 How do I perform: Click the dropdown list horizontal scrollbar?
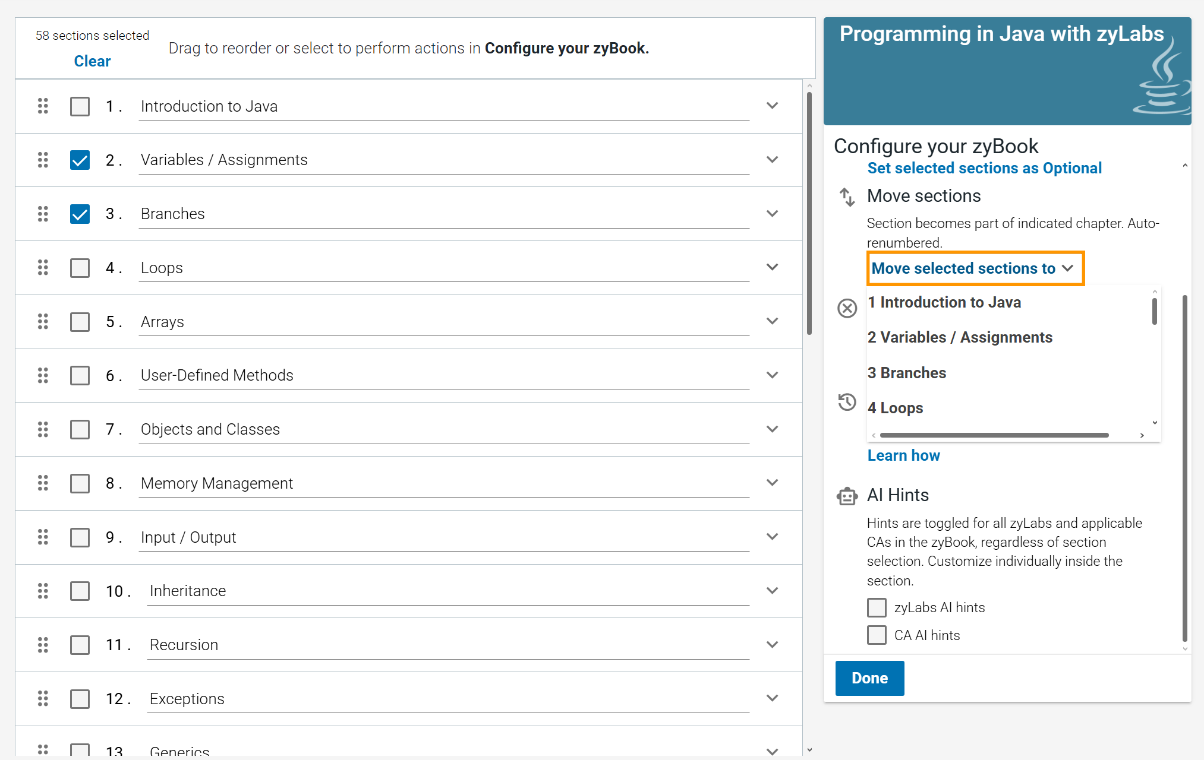click(x=994, y=435)
